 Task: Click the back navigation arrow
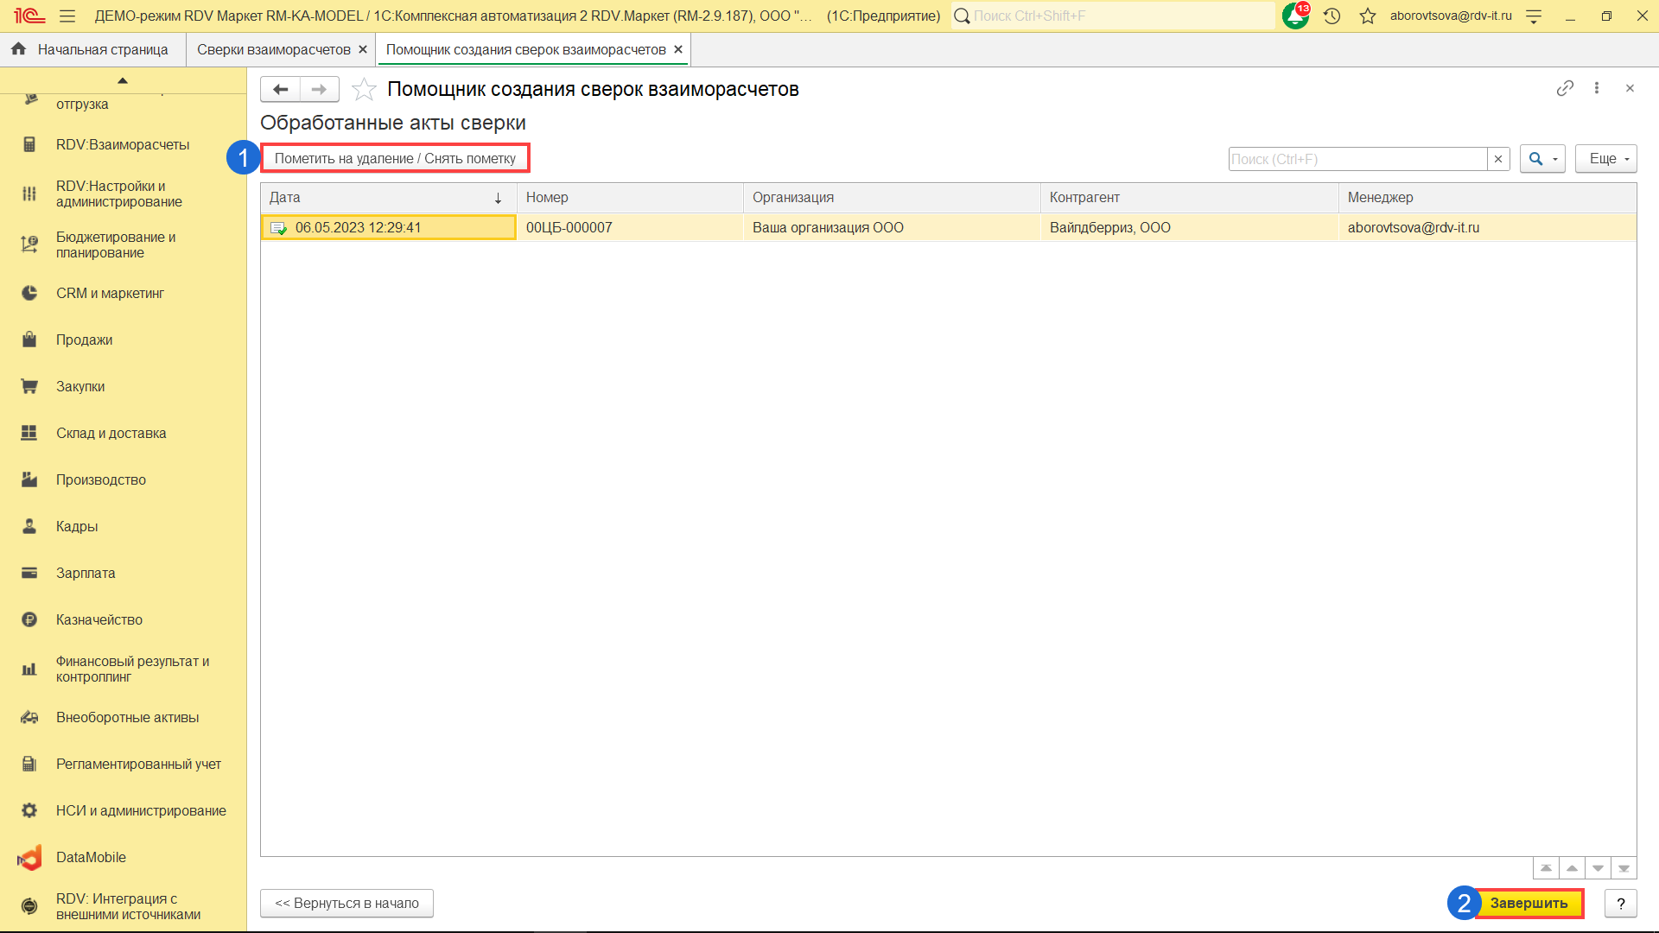click(280, 89)
